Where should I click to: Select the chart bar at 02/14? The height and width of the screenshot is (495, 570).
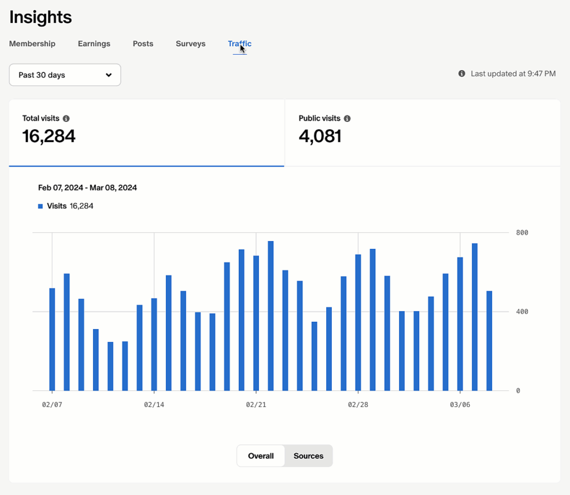(154, 345)
